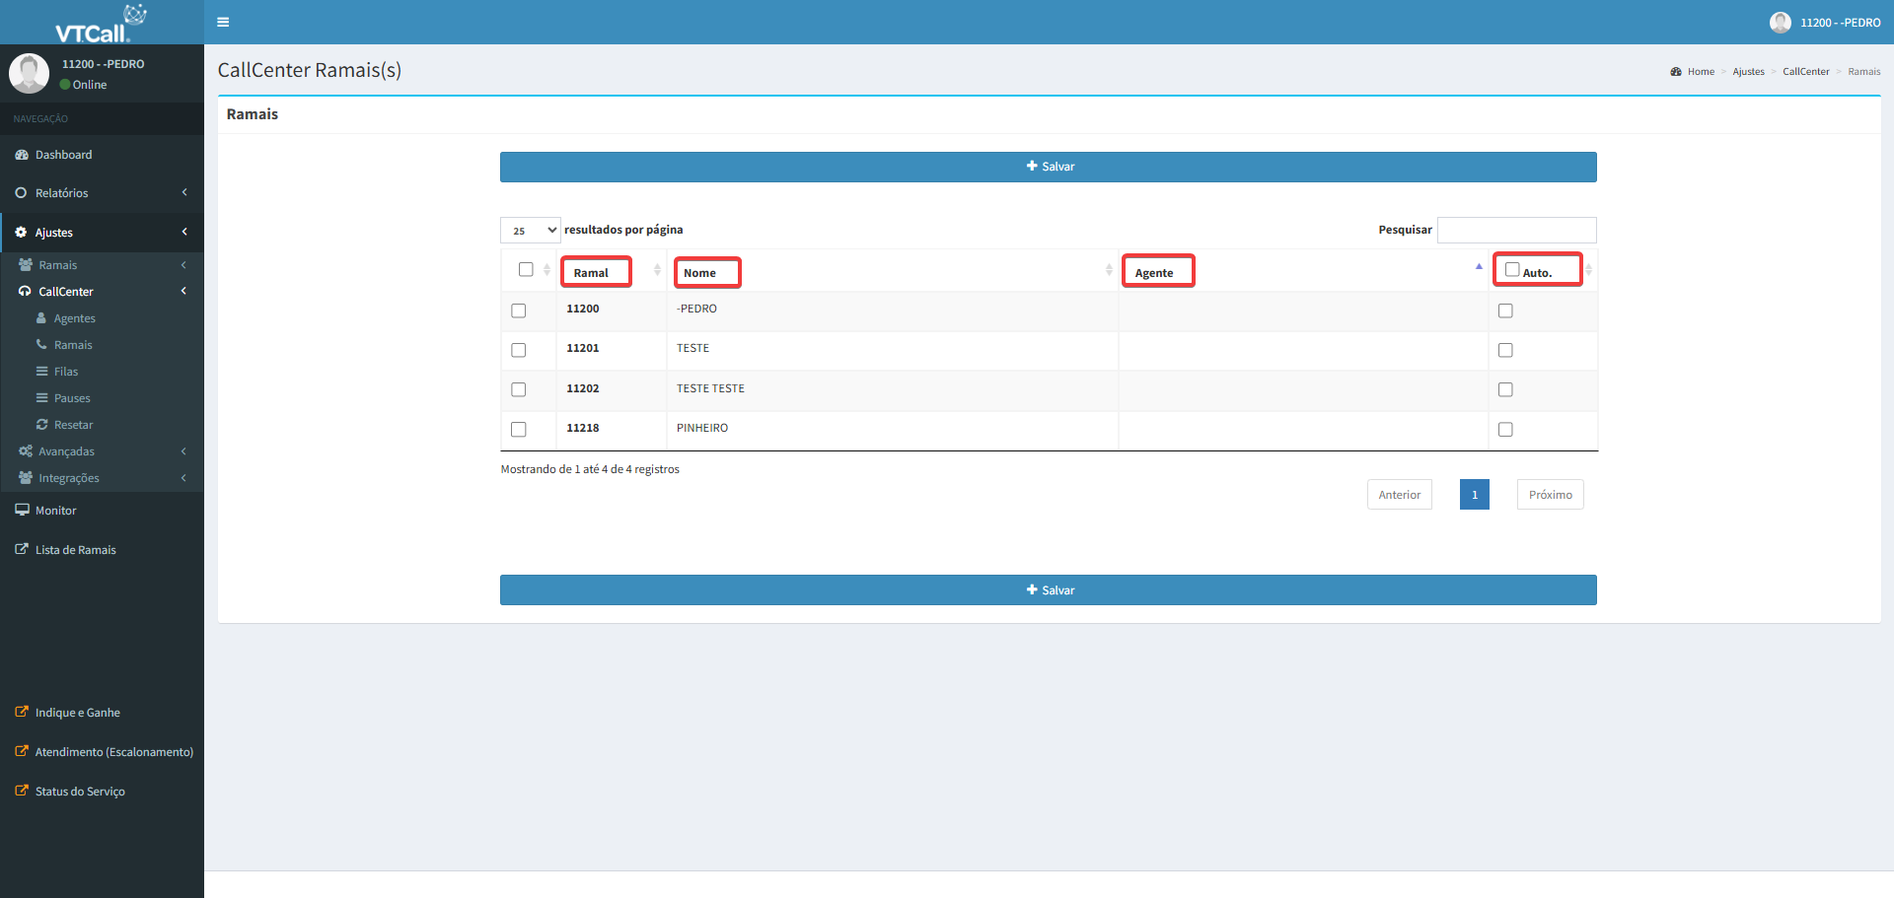Check the row checkbox for ramal 11201
The width and height of the screenshot is (1894, 898).
click(x=519, y=350)
